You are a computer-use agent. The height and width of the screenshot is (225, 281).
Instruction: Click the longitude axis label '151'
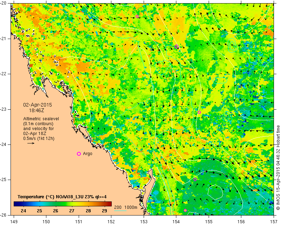[79, 222]
